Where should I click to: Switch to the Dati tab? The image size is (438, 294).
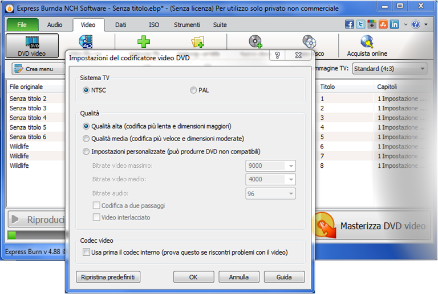[121, 25]
